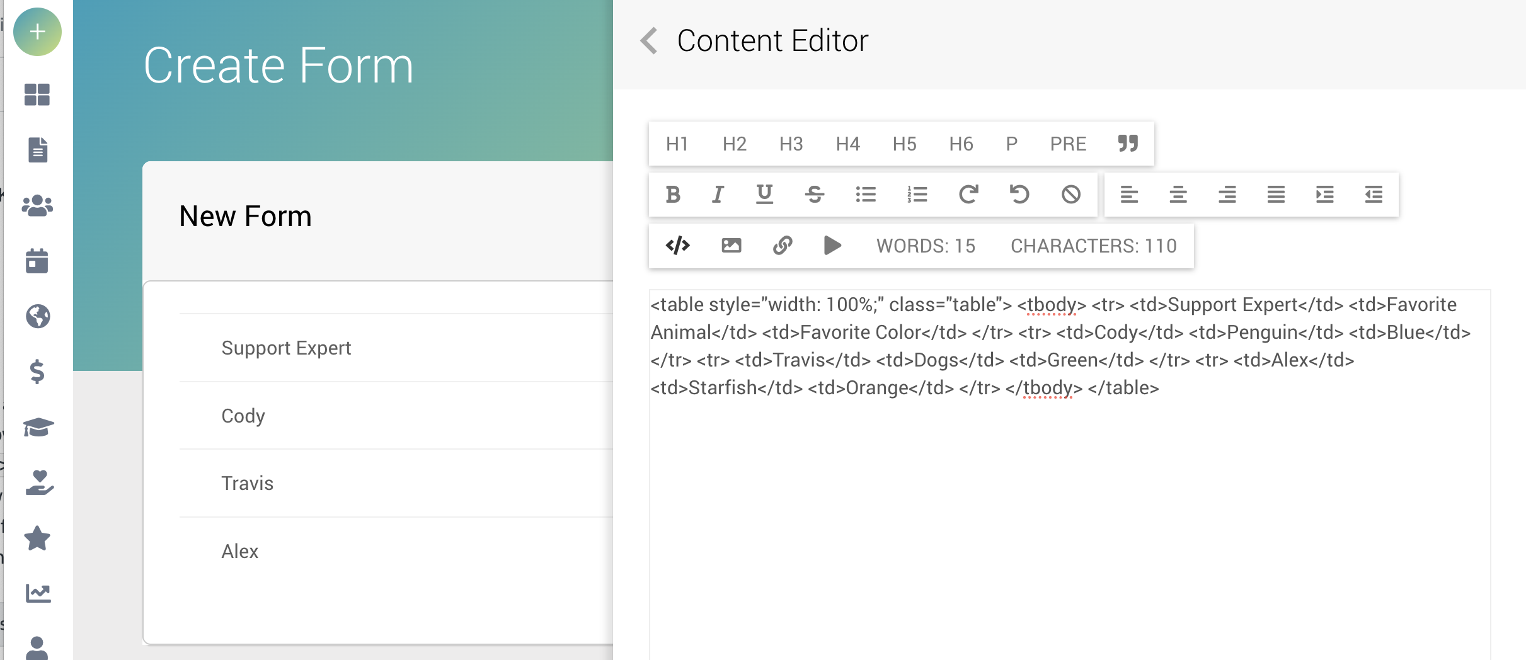Align text left
1526x660 pixels.
(x=1129, y=195)
